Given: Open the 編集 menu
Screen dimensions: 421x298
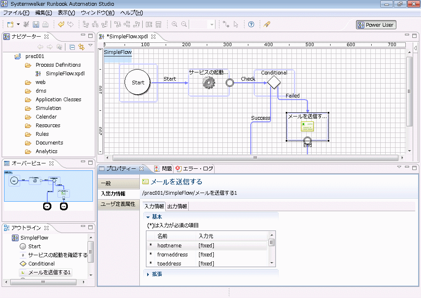Looking at the screenshot, I should (44, 13).
